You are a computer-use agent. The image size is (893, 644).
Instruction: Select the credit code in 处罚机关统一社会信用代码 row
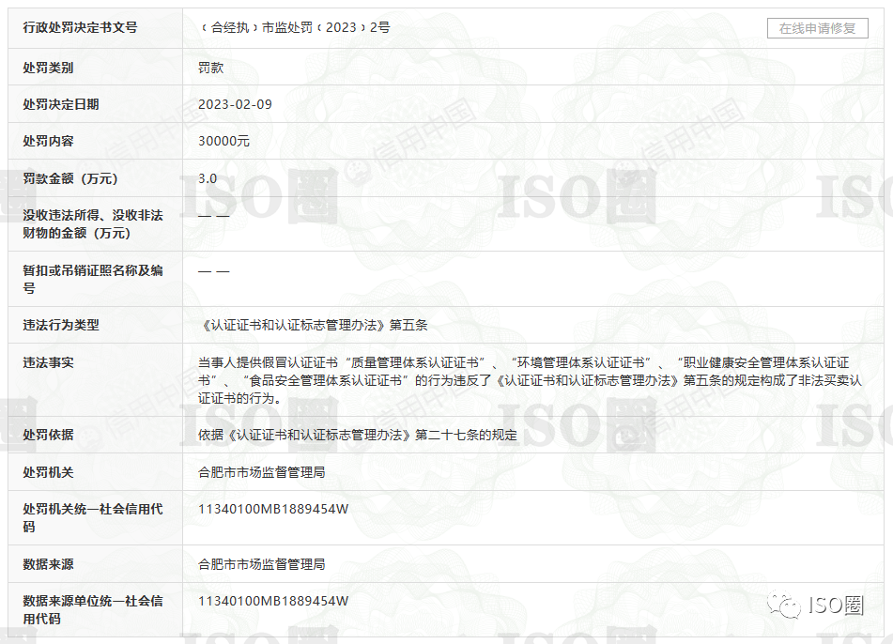pos(273,509)
